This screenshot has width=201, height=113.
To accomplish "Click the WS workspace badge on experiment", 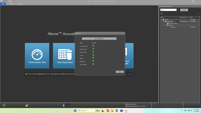I will (x=175, y=21).
